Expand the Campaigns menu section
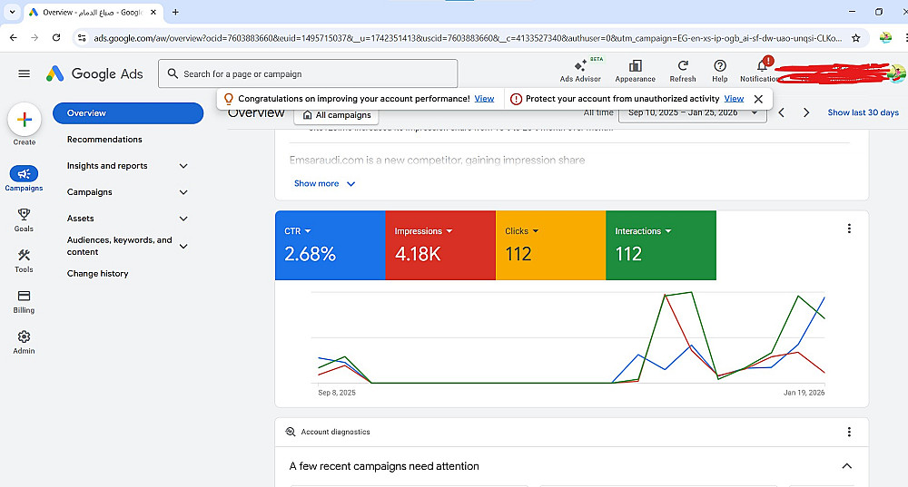The width and height of the screenshot is (908, 487). click(x=183, y=192)
